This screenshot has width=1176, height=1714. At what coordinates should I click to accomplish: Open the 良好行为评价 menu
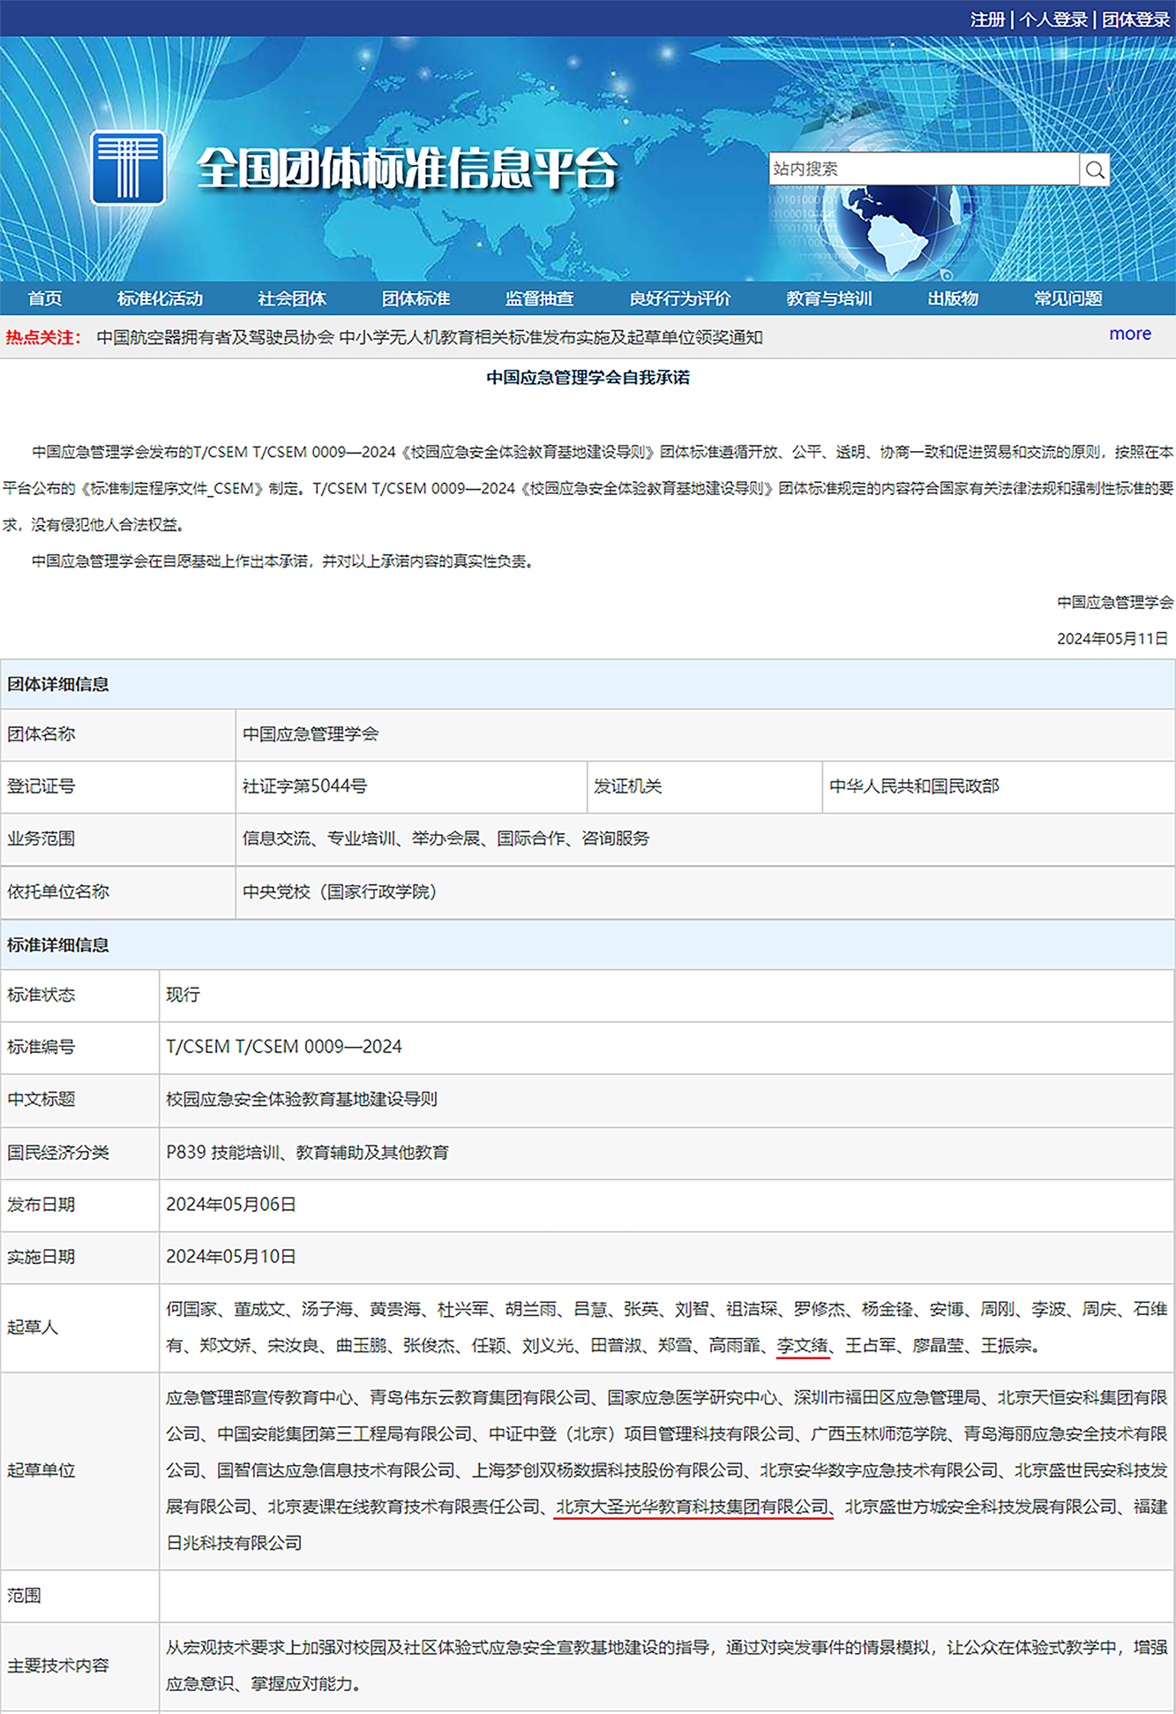pyautogui.click(x=680, y=298)
